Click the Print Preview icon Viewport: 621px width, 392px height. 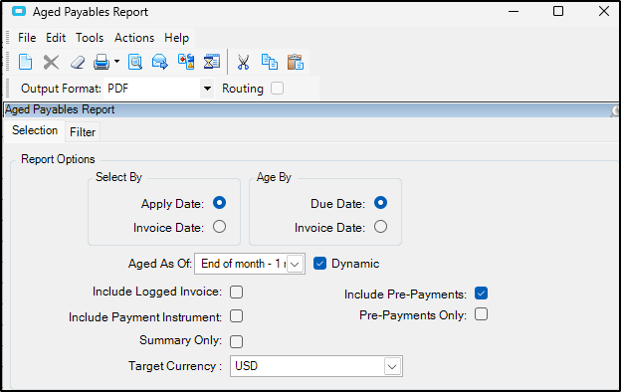coord(135,62)
